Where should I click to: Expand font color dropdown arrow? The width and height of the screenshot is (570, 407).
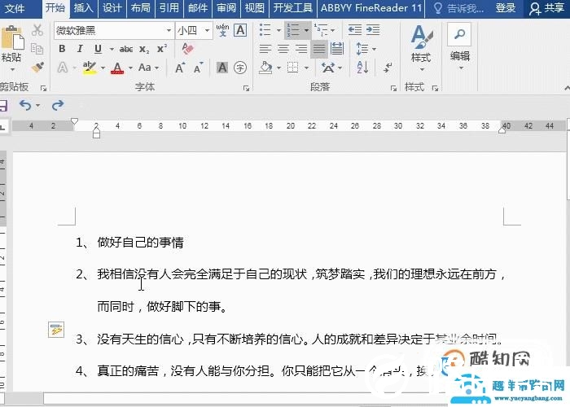(130, 68)
